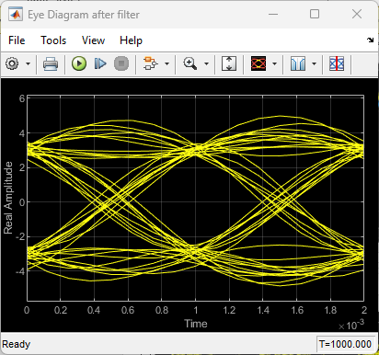Close the Eye Diagram window
Image resolution: width=379 pixels, height=355 pixels.
(357, 14)
